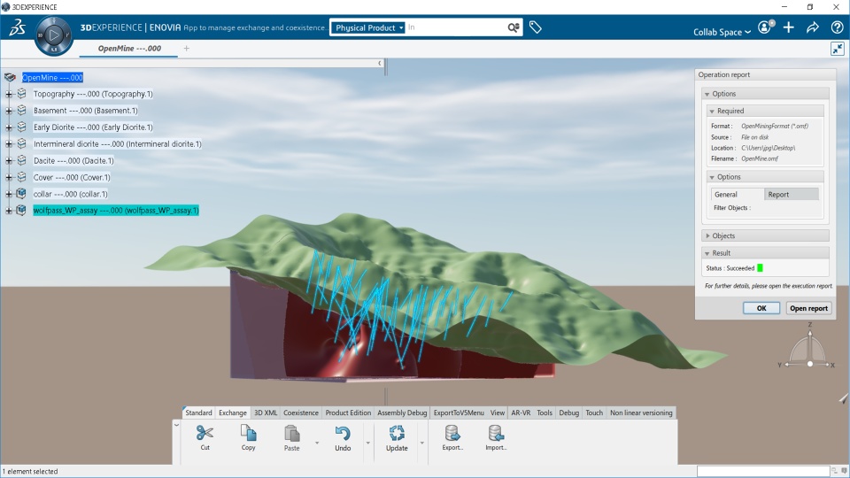Viewport: 850px width, 478px height.
Task: Open the Undo dropdown arrow
Action: (x=368, y=443)
